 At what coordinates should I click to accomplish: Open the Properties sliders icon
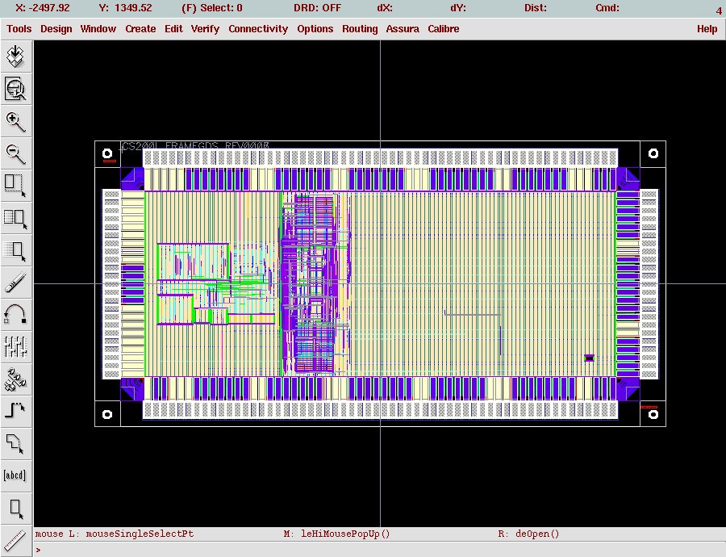(15, 347)
